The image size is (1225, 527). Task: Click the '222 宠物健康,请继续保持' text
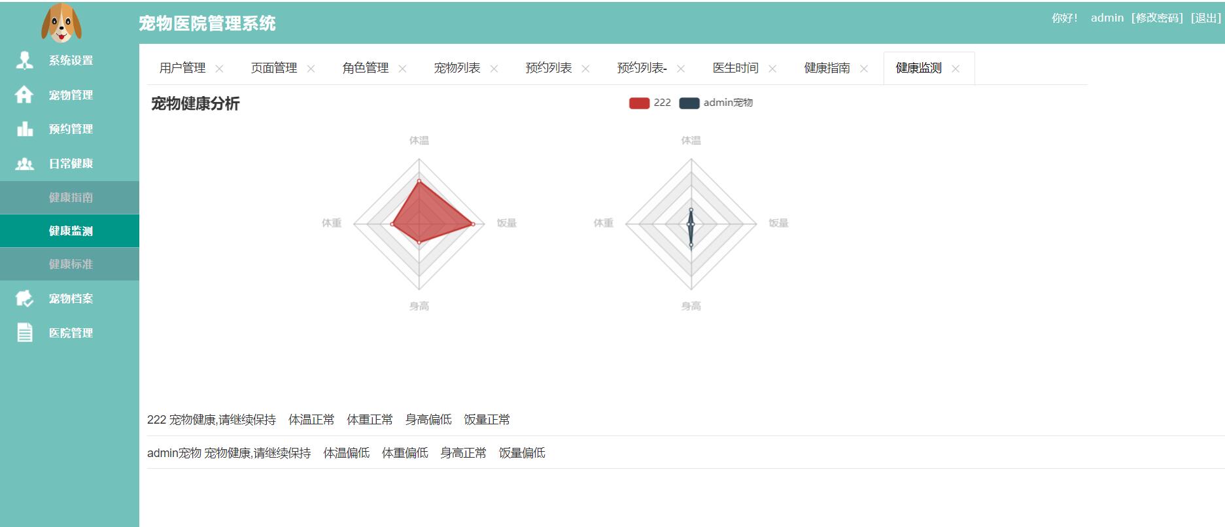211,420
